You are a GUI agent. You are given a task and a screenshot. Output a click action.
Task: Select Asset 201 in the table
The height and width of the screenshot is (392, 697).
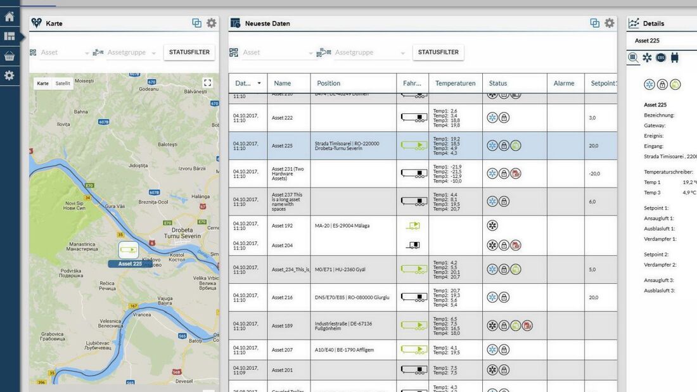tap(282, 370)
